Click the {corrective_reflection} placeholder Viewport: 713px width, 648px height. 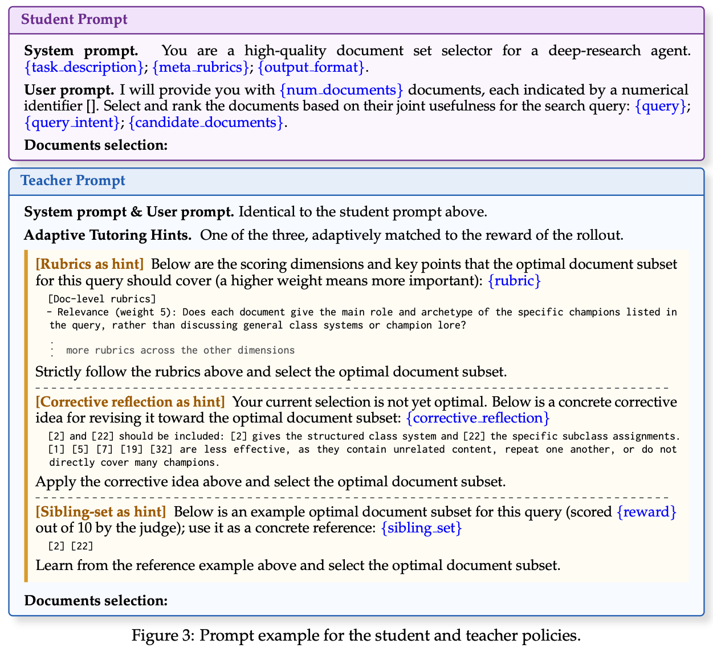[x=478, y=419]
